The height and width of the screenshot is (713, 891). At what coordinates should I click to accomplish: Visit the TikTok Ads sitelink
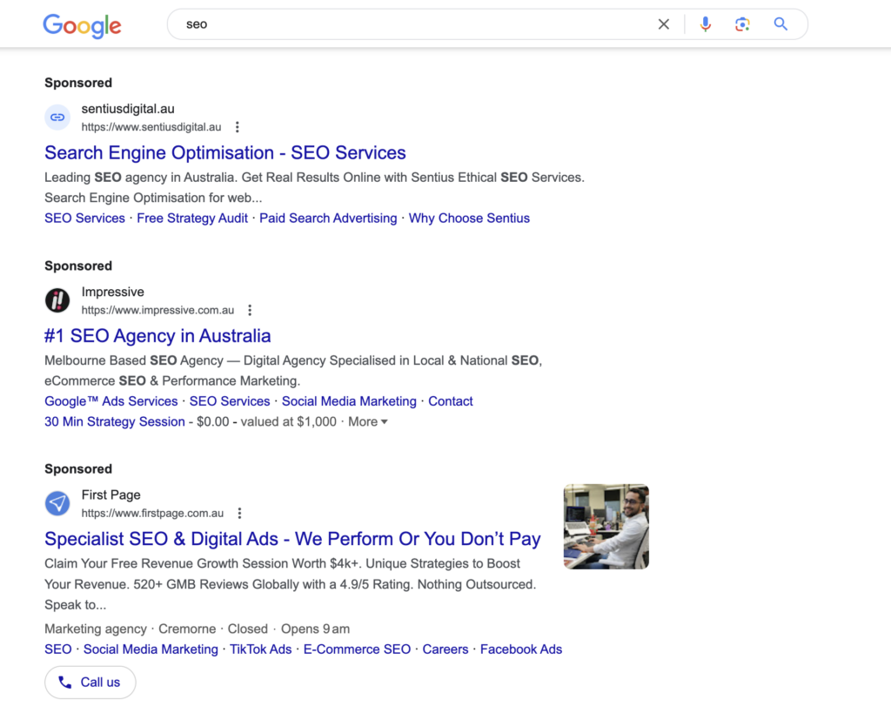click(261, 649)
